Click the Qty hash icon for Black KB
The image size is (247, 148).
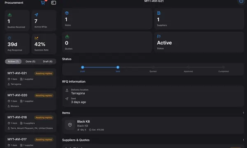click(78, 130)
